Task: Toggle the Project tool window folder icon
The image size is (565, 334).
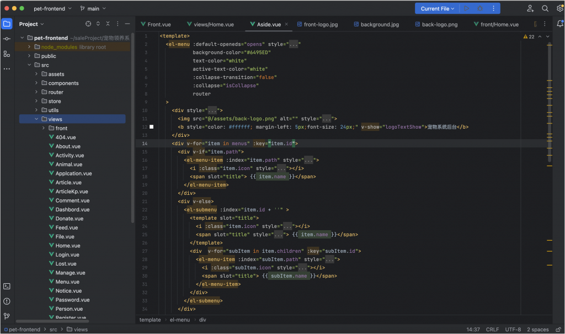Action: coord(7,24)
